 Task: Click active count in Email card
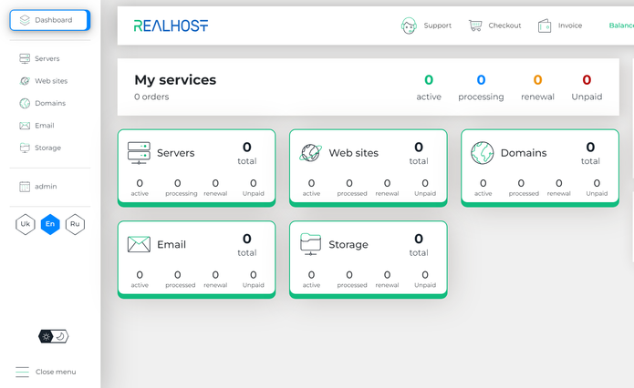pos(140,275)
